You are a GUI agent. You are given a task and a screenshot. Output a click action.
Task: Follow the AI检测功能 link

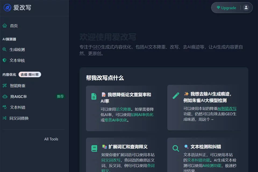212,166
